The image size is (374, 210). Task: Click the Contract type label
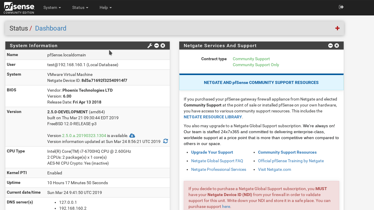(x=214, y=59)
